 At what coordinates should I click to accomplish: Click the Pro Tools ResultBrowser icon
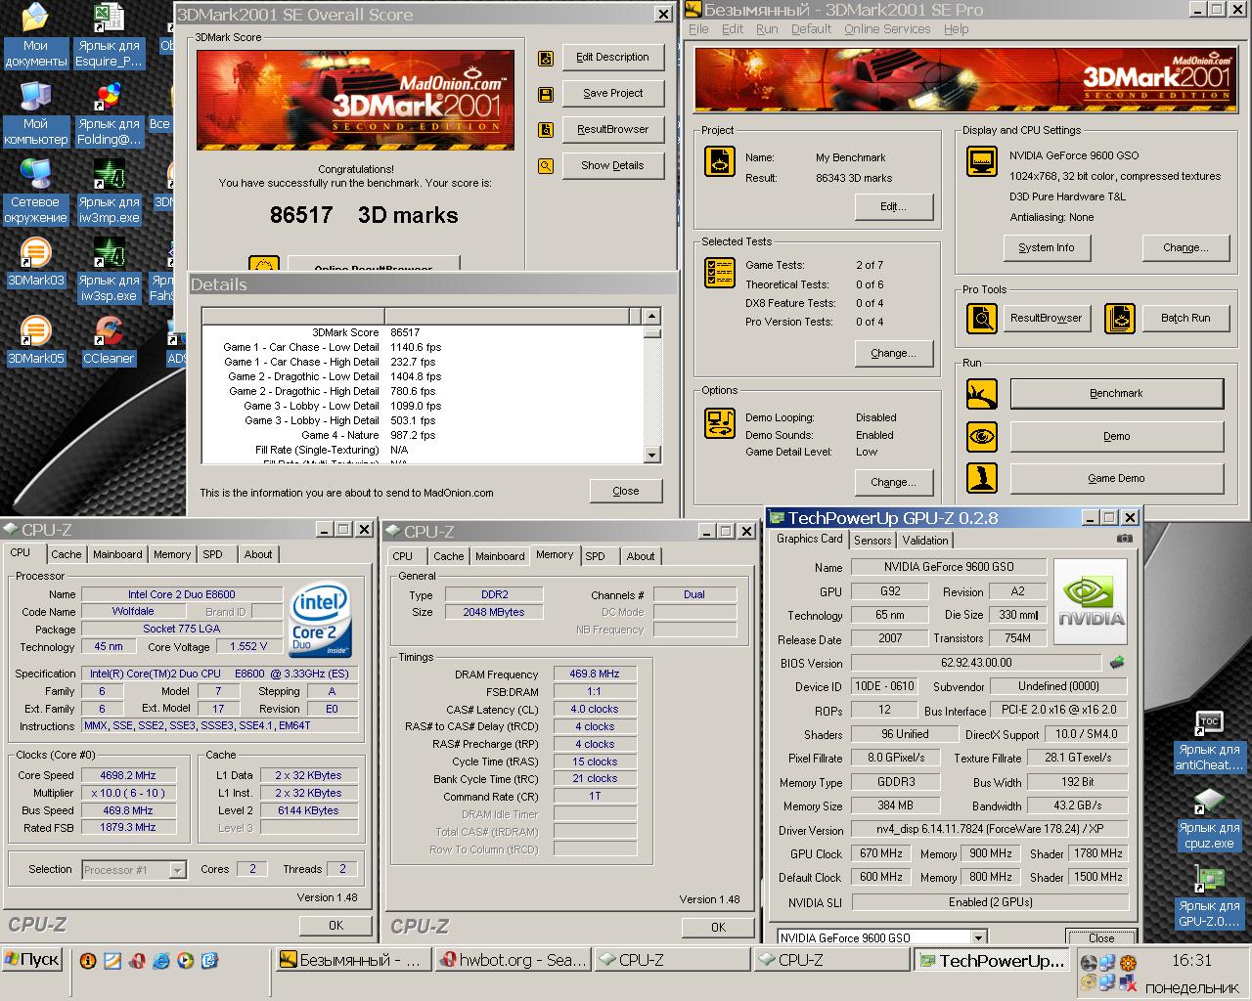tap(982, 319)
